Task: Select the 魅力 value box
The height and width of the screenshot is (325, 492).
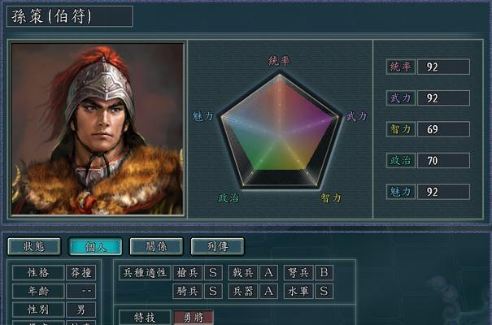Action: (x=443, y=192)
